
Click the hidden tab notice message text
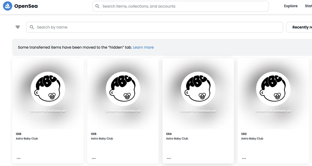point(75,47)
